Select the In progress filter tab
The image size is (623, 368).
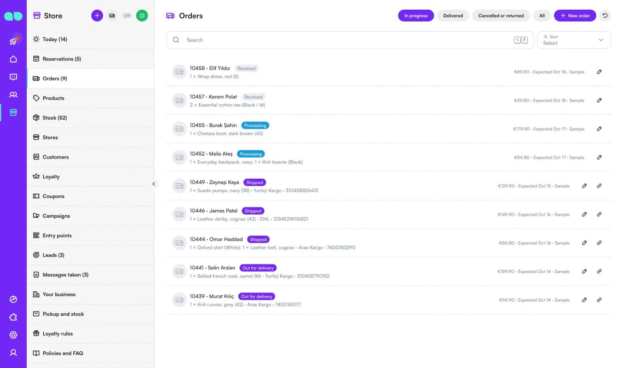pos(416,15)
